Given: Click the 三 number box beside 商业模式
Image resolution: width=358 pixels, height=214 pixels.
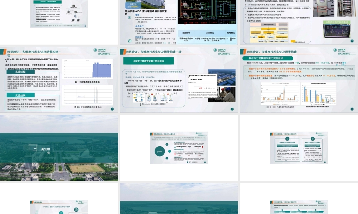Looking at the screenshot, I should click(35, 149).
